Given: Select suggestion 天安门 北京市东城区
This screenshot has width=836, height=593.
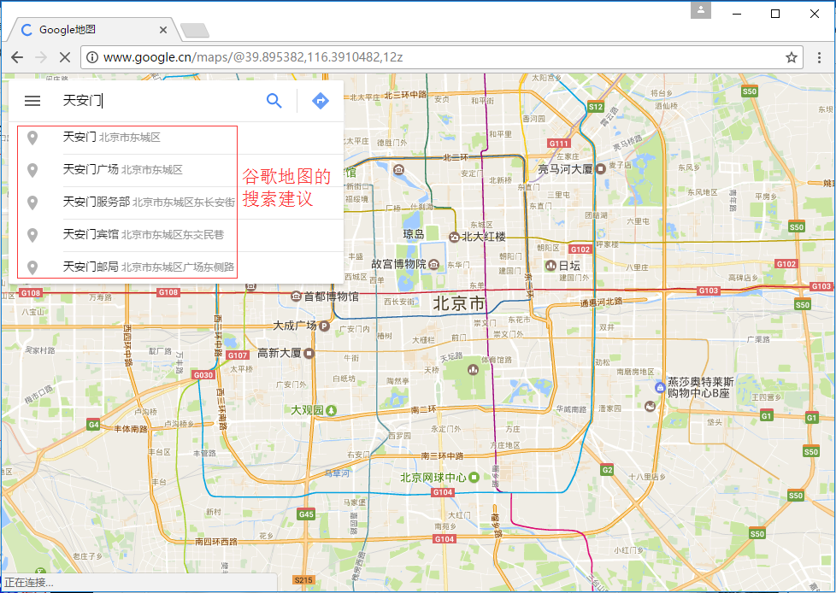Looking at the screenshot, I should click(x=176, y=138).
